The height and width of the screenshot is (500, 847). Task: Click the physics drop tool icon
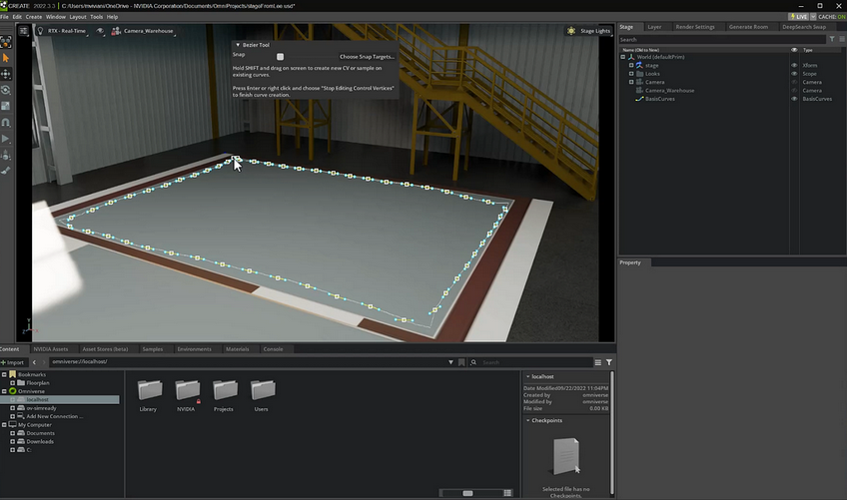click(x=6, y=156)
